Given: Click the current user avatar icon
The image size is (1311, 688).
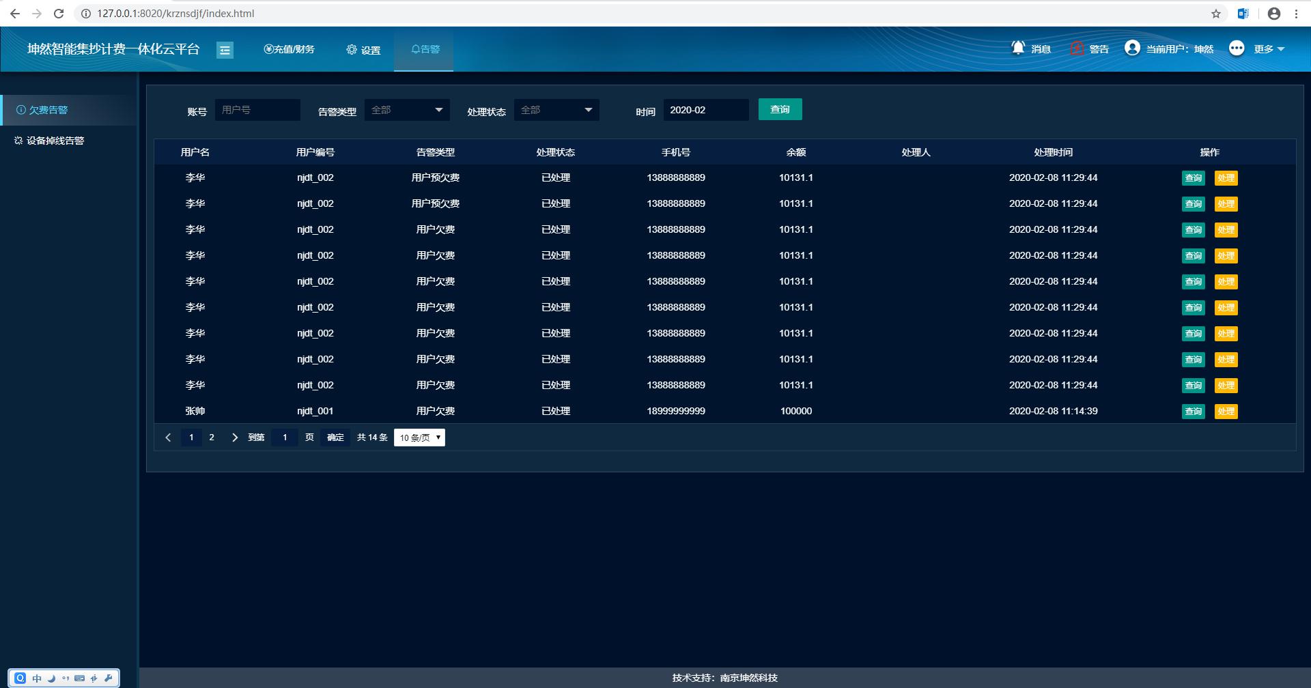Looking at the screenshot, I should click(1132, 48).
